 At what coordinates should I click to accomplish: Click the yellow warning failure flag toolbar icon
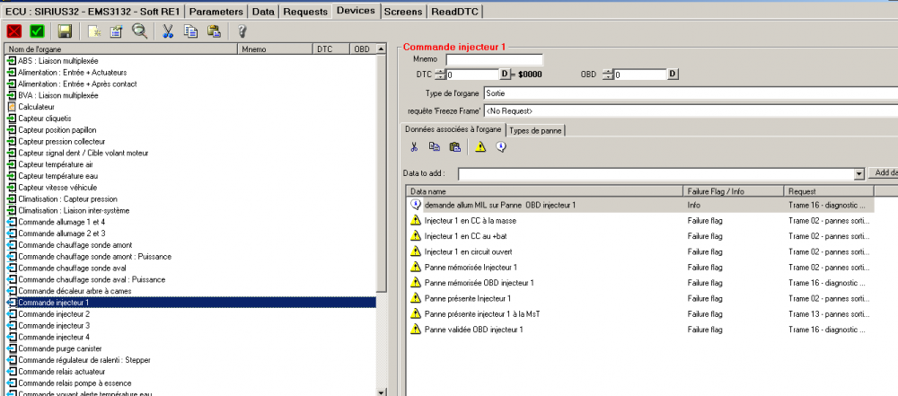pos(480,147)
